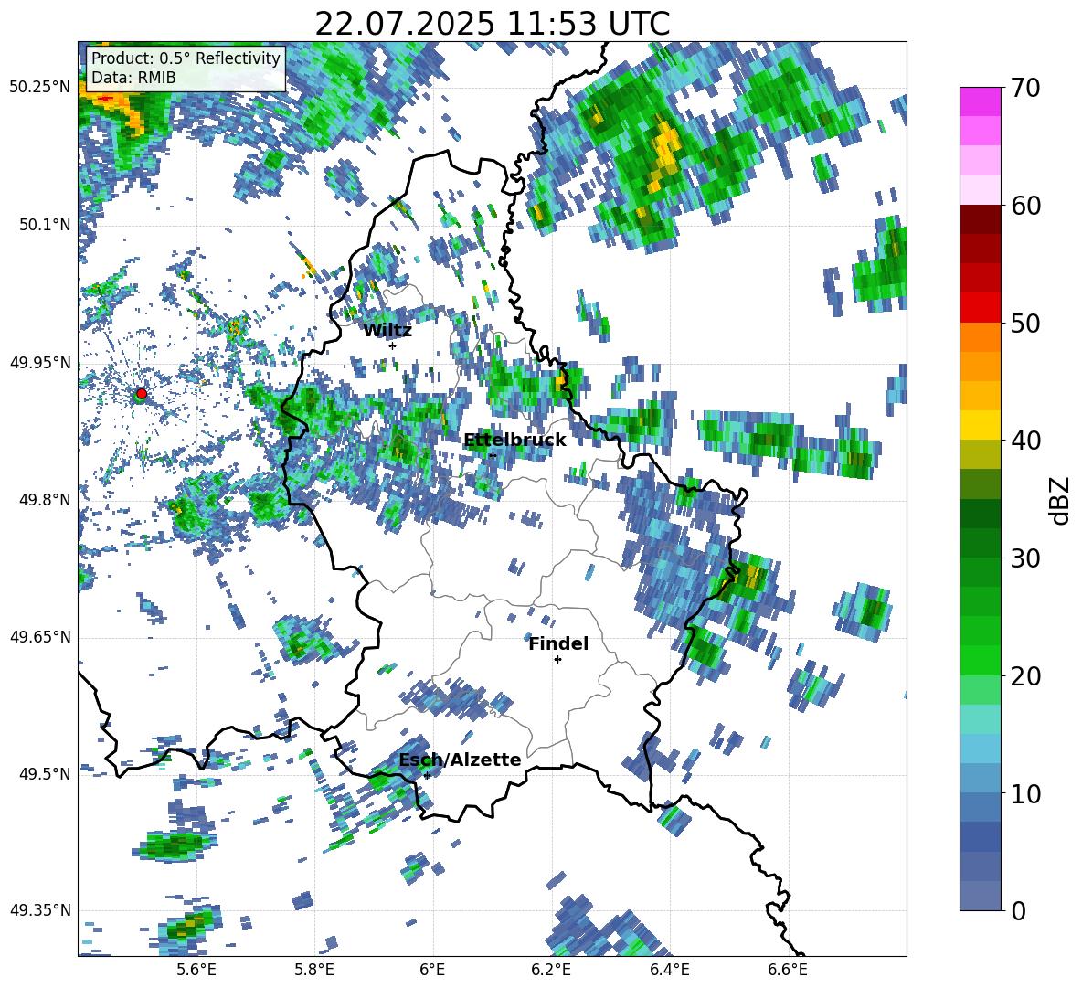Image resolution: width=1082 pixels, height=988 pixels.
Task: Click the orange colorbar segment just below 50
Action: click(980, 337)
